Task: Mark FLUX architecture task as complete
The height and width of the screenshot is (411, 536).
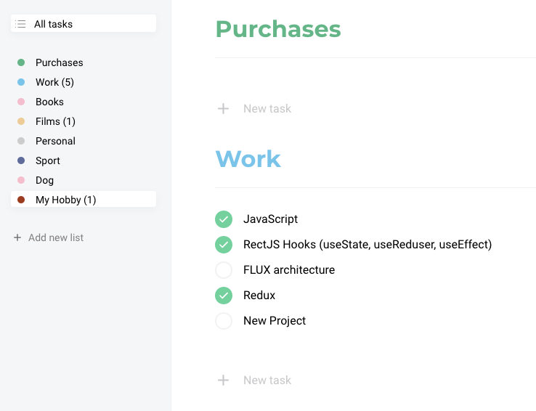Action: coord(224,270)
